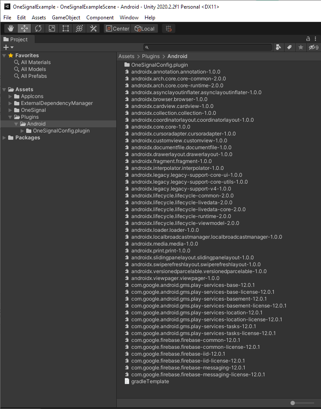321x409 pixels.
Task: Adjust the icon size slider
Action: [x=293, y=403]
